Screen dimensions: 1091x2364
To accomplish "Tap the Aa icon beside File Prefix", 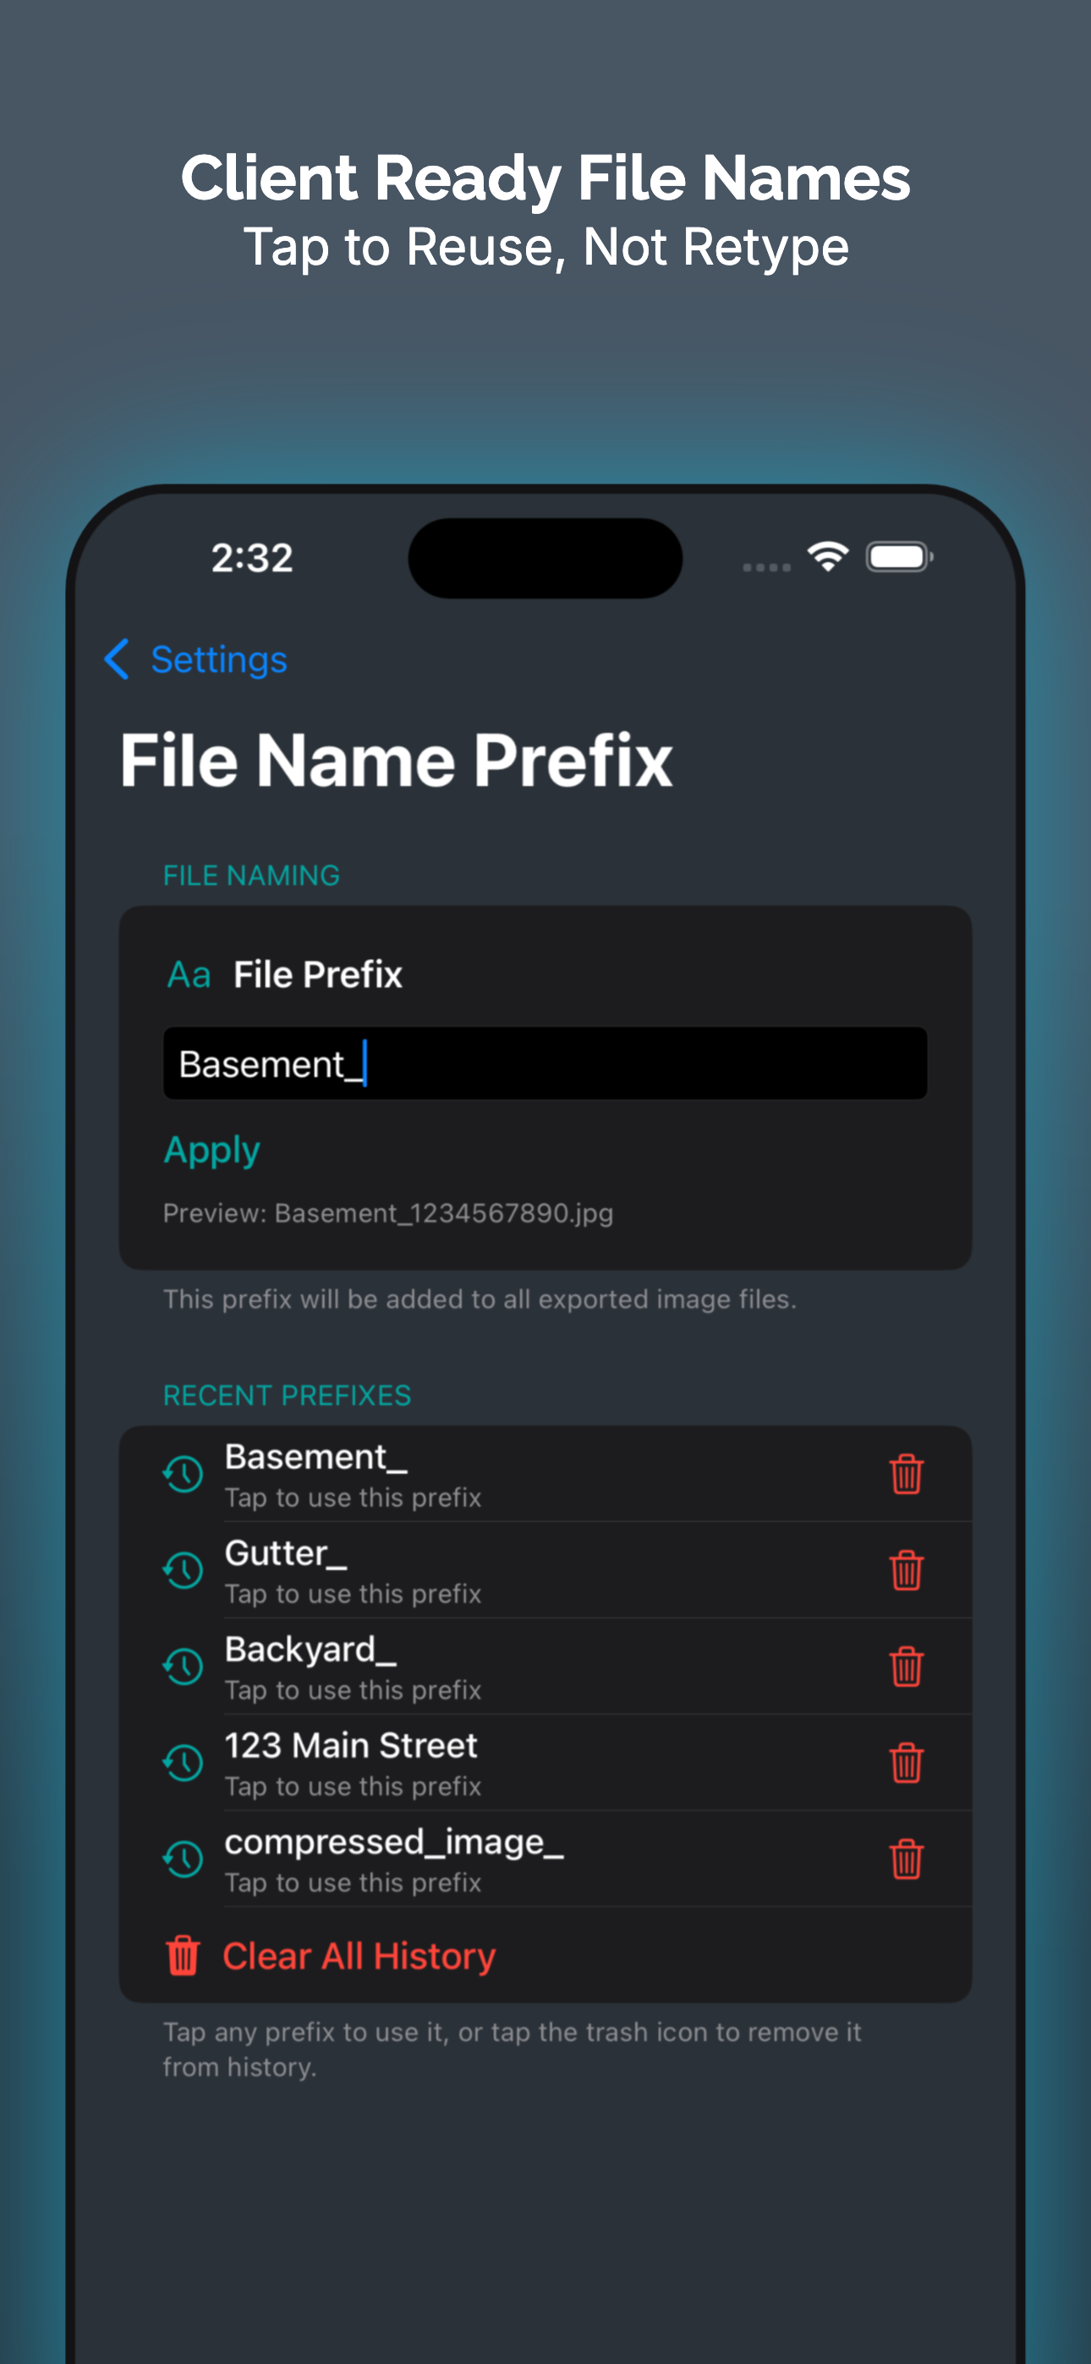I will [189, 975].
